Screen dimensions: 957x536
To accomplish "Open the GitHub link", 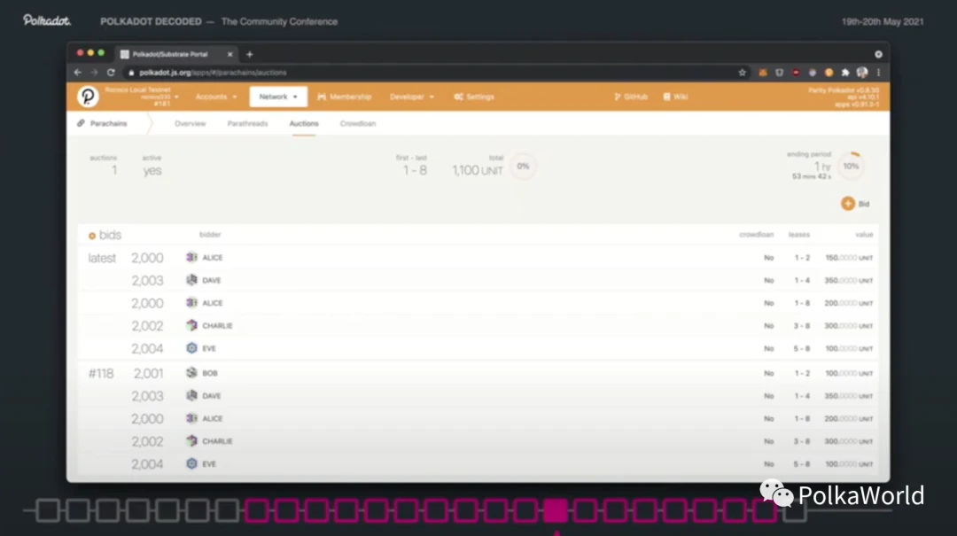I will click(x=631, y=97).
